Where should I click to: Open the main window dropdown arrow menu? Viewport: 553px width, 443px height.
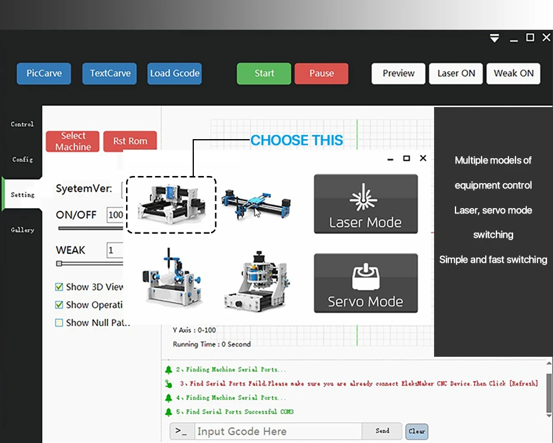[x=495, y=38]
